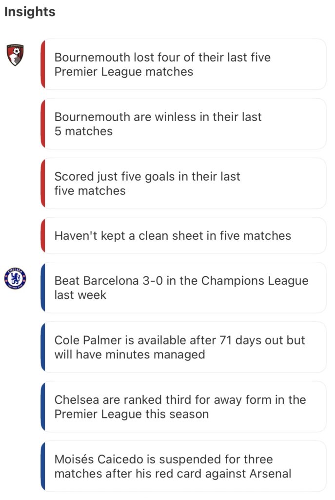Click blue stripe on Cole Palmer card
The width and height of the screenshot is (335, 500).
coord(43,347)
